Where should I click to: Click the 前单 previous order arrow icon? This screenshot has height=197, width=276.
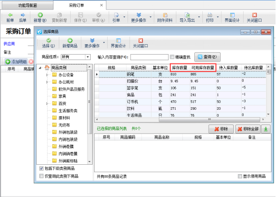tap(10, 15)
